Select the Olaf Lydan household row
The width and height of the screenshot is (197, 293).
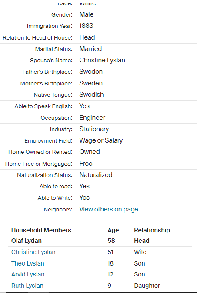click(100, 241)
